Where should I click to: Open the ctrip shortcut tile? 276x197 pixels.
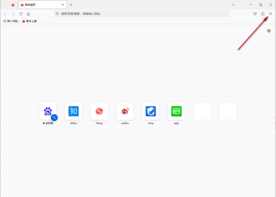pos(151,111)
